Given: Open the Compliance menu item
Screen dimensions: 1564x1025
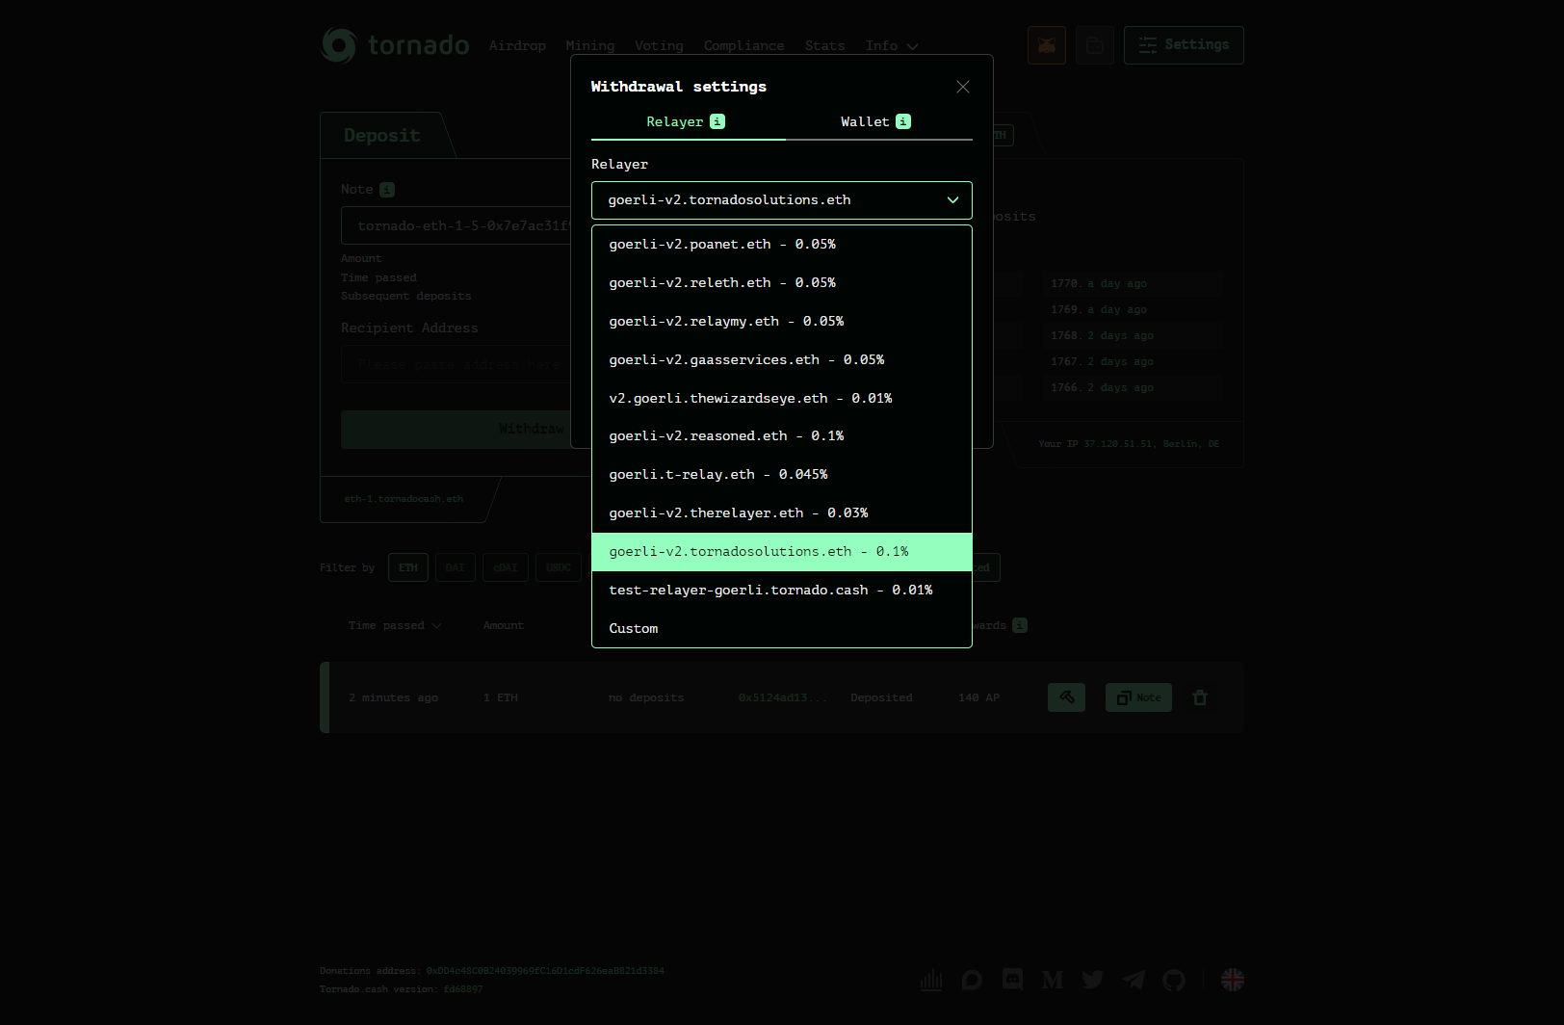Looking at the screenshot, I should [x=743, y=45].
